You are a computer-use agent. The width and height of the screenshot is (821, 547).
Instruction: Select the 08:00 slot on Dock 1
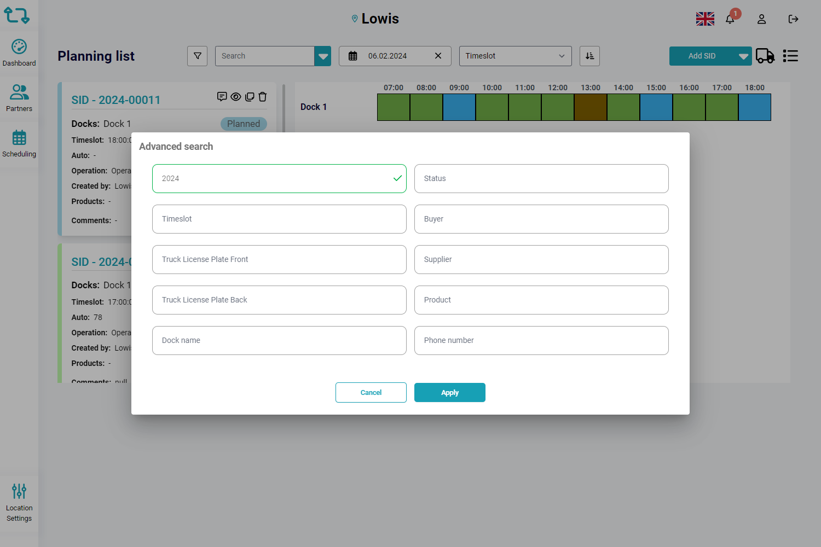(x=426, y=107)
